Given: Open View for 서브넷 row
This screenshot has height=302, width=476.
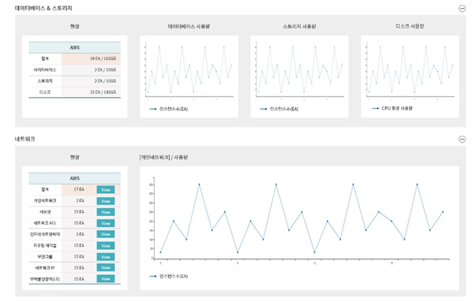Looking at the screenshot, I should 106,212.
